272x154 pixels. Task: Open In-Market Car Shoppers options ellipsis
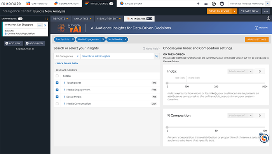[40, 25]
